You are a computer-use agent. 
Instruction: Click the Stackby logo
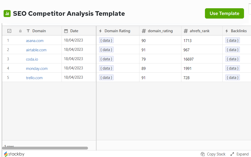coord(14,154)
